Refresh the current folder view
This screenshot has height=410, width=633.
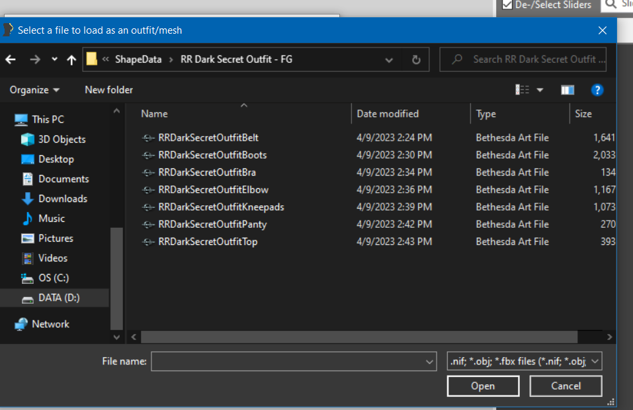(416, 60)
